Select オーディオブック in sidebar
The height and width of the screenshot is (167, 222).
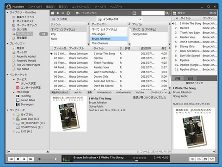click(26, 25)
